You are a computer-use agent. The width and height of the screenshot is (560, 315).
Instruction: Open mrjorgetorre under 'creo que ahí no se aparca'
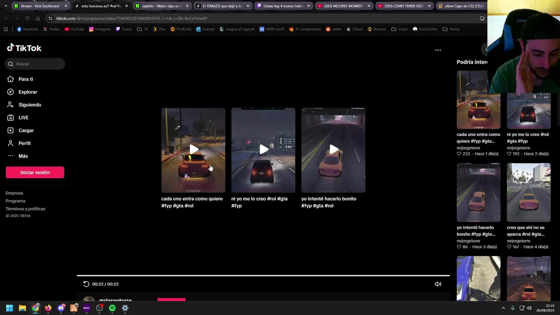tap(518, 241)
